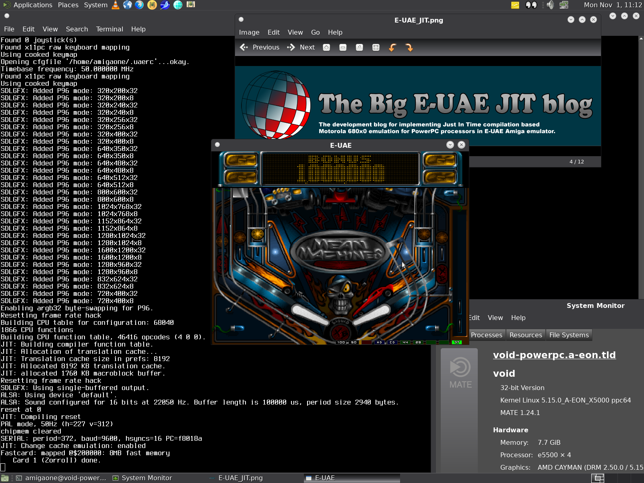Open the System menu in top panel

(96, 5)
